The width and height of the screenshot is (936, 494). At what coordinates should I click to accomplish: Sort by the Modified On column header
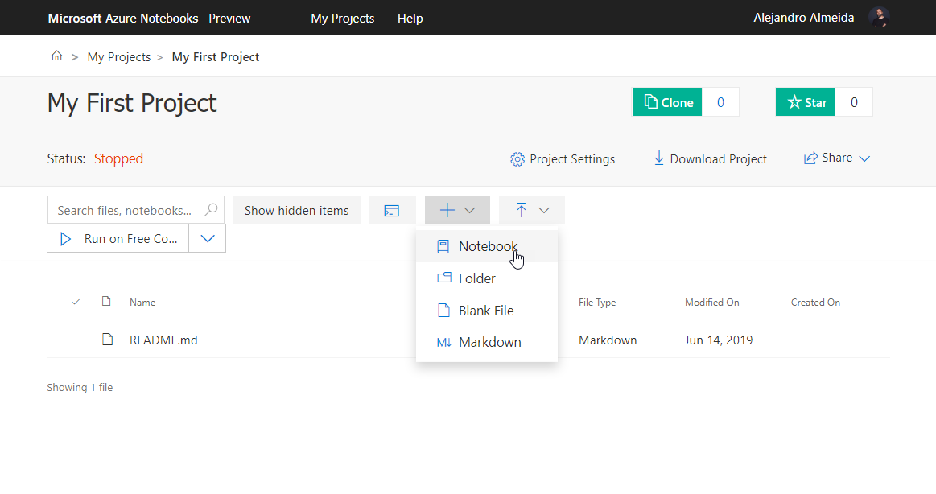(711, 303)
